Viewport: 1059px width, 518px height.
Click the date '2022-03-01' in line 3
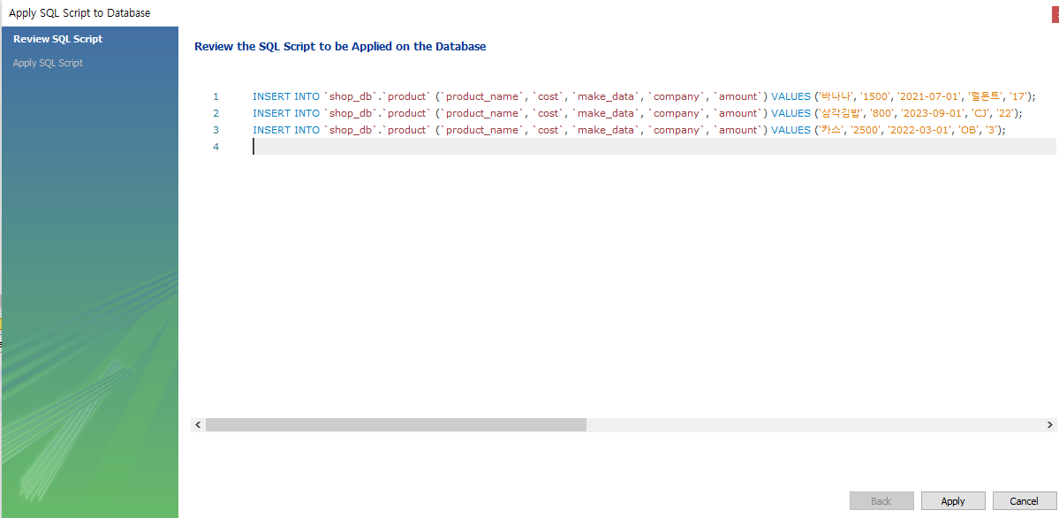(x=919, y=130)
